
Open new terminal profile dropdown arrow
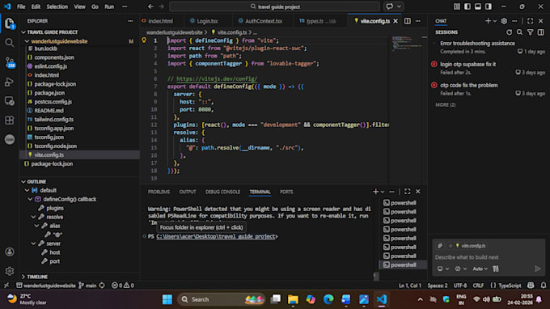[383, 192]
